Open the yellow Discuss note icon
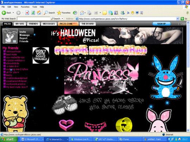Viewport: 190px width, 142px height. click(104, 13)
